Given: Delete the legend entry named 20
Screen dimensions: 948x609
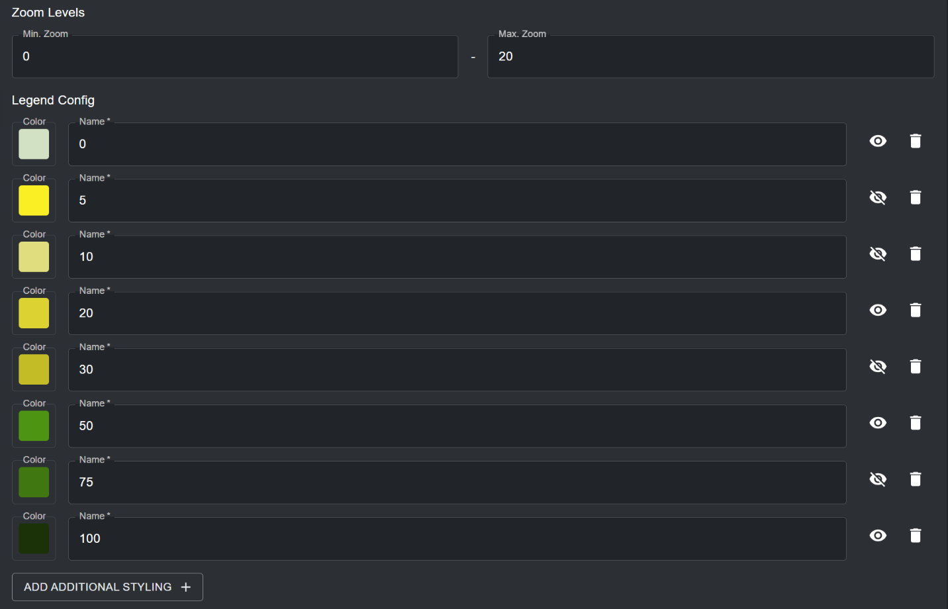Looking at the screenshot, I should pyautogui.click(x=916, y=310).
